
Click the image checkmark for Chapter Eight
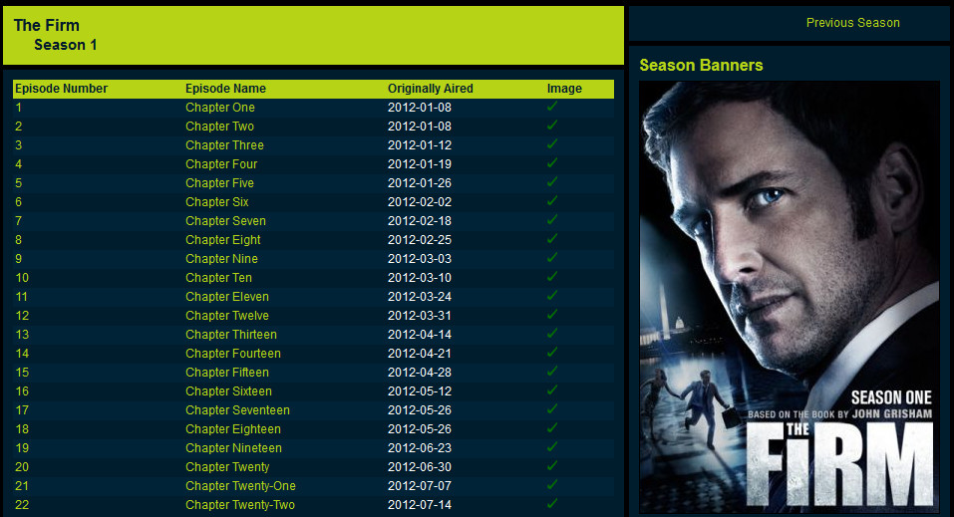(x=552, y=238)
